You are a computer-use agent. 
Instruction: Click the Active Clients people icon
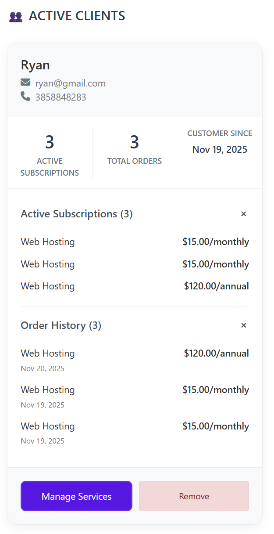coord(16,17)
